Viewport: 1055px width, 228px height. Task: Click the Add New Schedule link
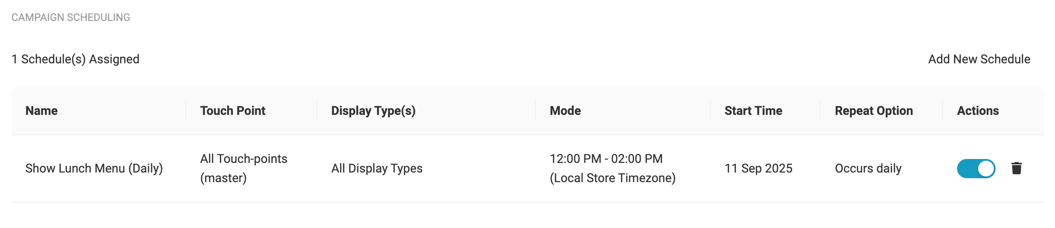[979, 59]
